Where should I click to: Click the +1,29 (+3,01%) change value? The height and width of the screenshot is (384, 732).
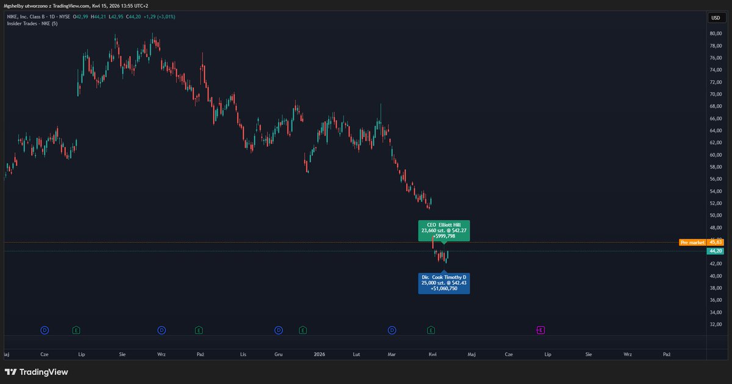159,16
